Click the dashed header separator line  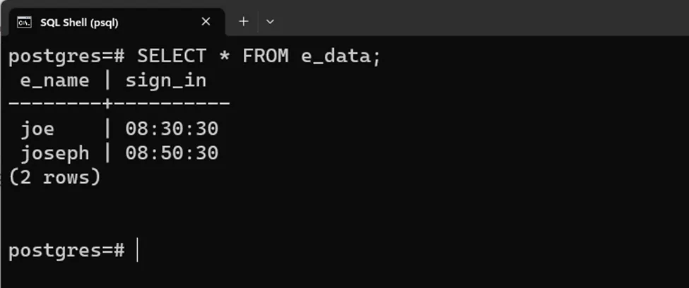119,104
